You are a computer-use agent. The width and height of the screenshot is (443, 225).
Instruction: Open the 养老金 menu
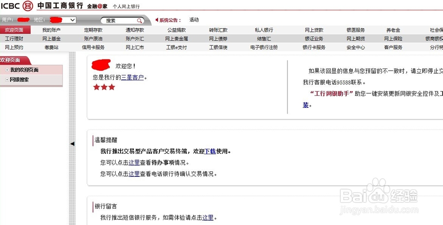pos(393,30)
